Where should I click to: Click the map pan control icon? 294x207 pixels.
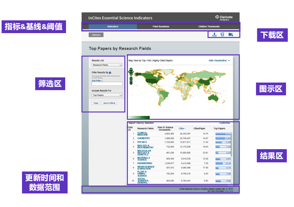coord(131,71)
